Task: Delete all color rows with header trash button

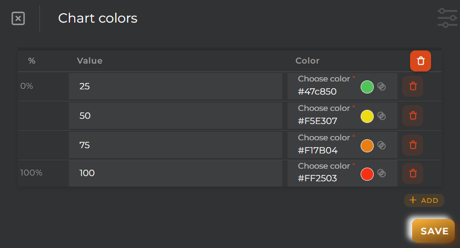Action: pos(421,61)
